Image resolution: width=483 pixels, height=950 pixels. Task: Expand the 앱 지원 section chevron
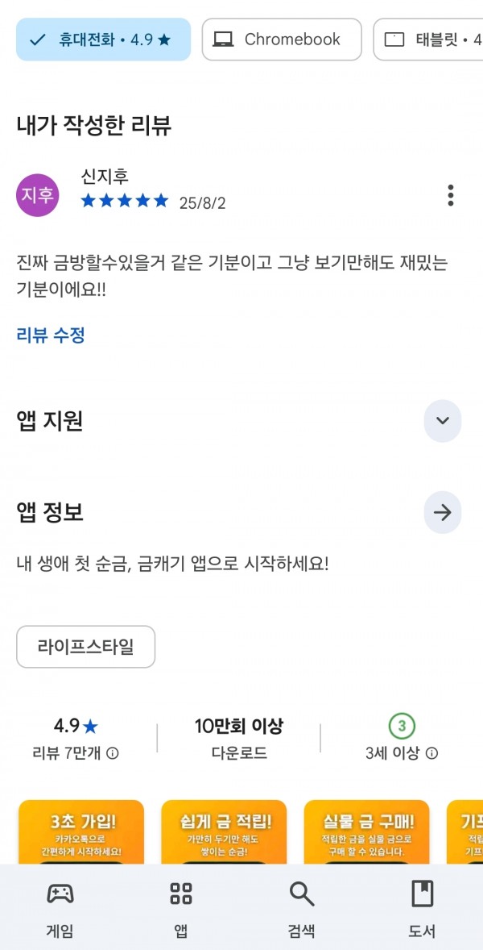coord(443,420)
